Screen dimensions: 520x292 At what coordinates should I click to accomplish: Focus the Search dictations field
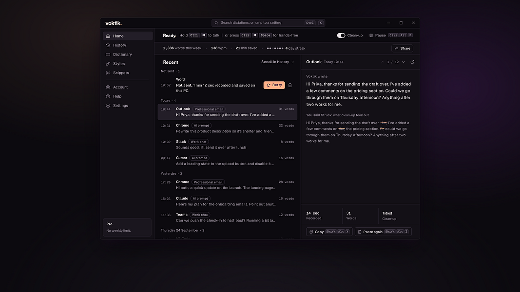(268, 23)
